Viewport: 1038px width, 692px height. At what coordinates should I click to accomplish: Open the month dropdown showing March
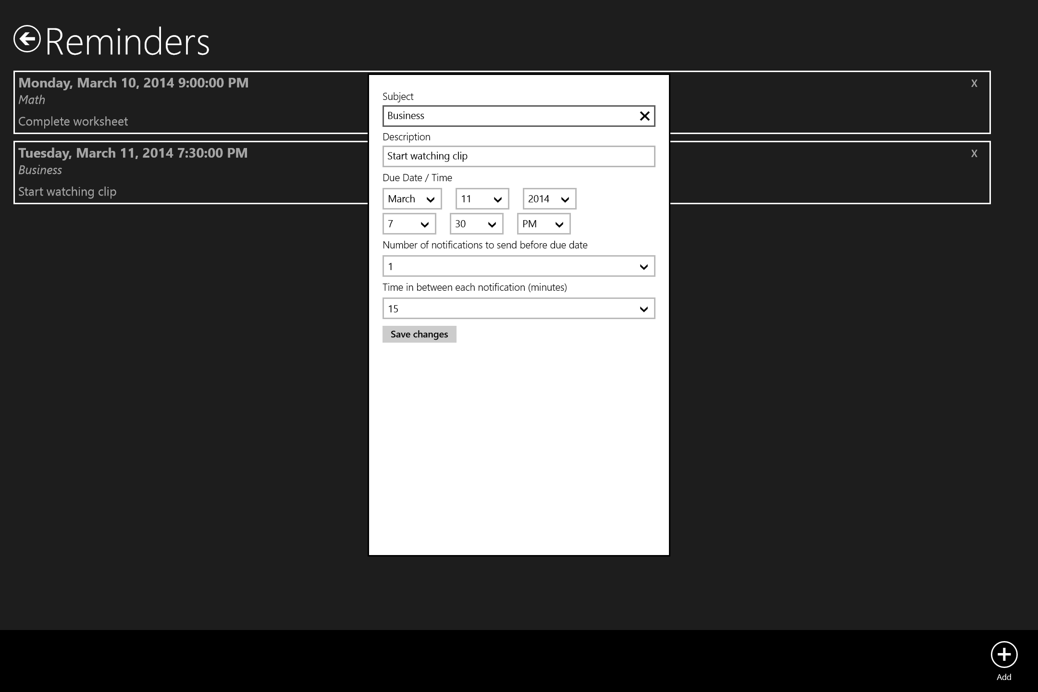tap(412, 199)
